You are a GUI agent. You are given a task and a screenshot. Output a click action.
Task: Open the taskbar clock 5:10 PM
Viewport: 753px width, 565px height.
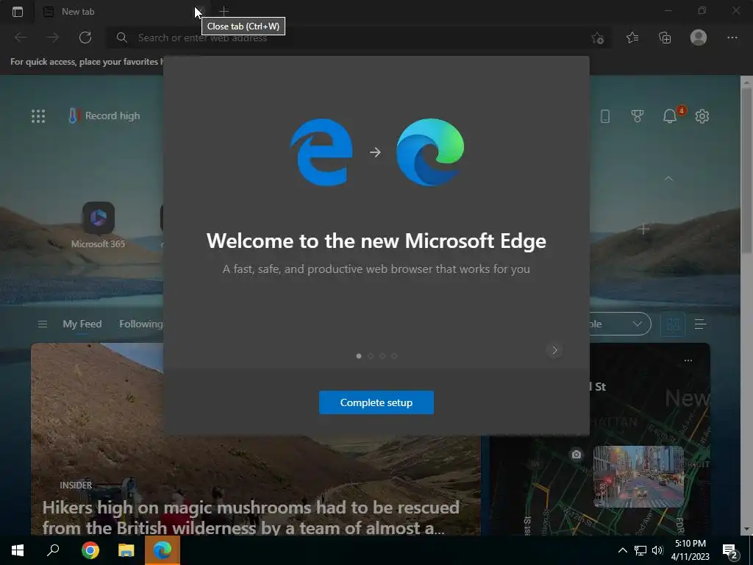(x=690, y=550)
